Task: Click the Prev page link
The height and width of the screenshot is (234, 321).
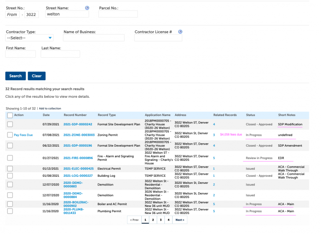Action: click(x=134, y=220)
